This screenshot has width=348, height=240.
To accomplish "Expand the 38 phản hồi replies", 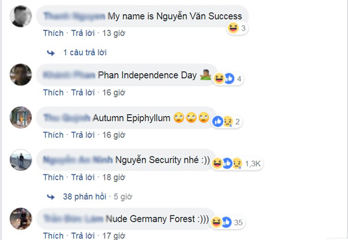I will click(85, 197).
